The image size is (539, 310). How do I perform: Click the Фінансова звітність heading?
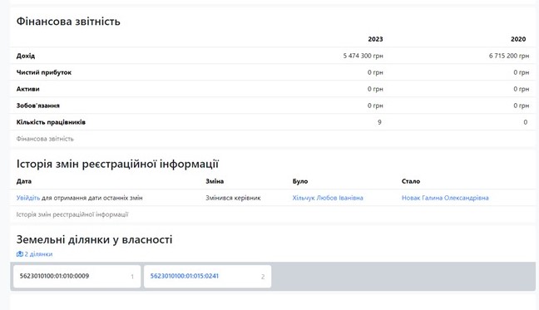pyautogui.click(x=68, y=22)
